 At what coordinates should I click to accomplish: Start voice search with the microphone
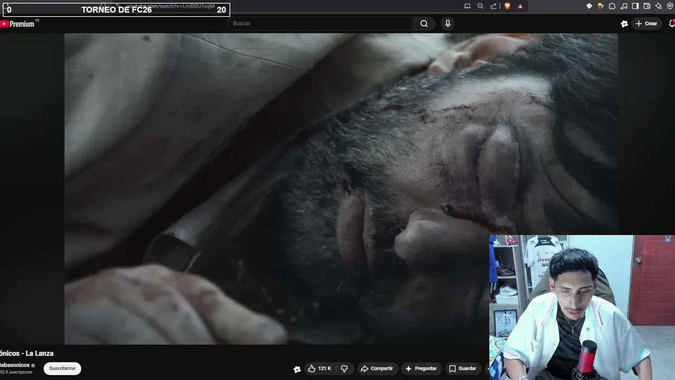(x=448, y=23)
